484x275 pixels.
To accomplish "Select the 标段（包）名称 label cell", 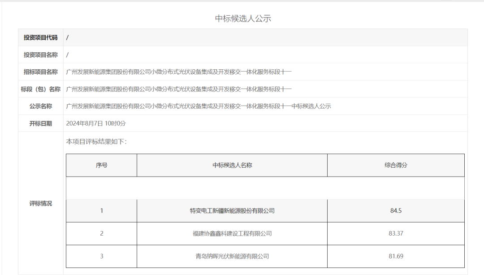I will (x=40, y=89).
